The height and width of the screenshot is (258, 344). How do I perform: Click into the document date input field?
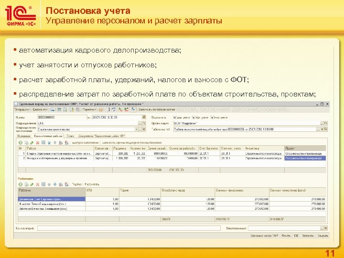pos(117,118)
